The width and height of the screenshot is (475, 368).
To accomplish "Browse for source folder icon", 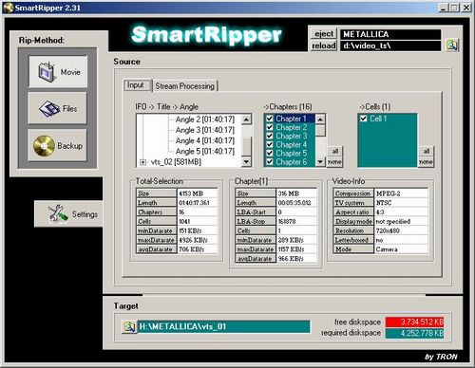I will 451,45.
